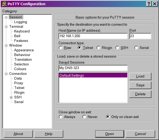Open the Telnet category in tree
Viewport: 159px width, 140px height.
coord(19,88)
